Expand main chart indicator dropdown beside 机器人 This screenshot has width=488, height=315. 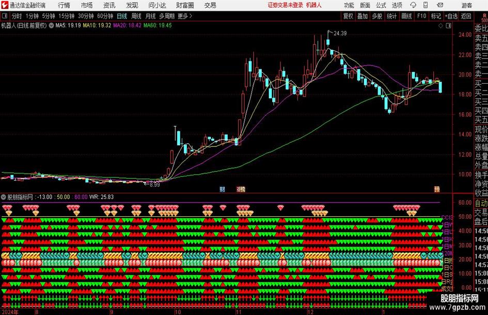pyautogui.click(x=51, y=25)
